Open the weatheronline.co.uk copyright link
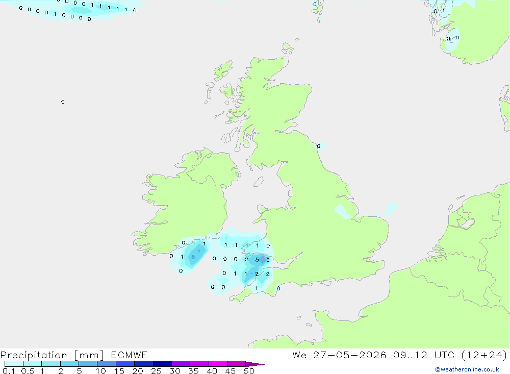This screenshot has height=374, width=510. pyautogui.click(x=467, y=369)
